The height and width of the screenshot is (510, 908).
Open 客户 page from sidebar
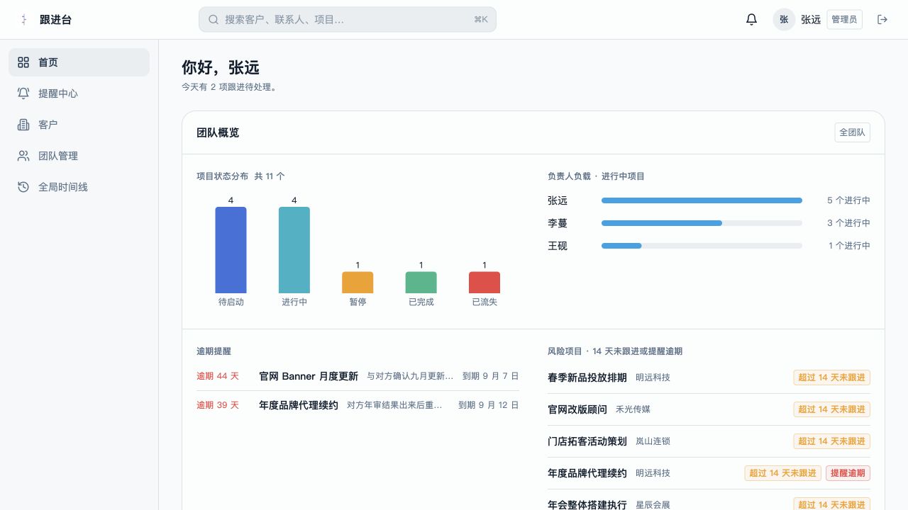pos(79,125)
